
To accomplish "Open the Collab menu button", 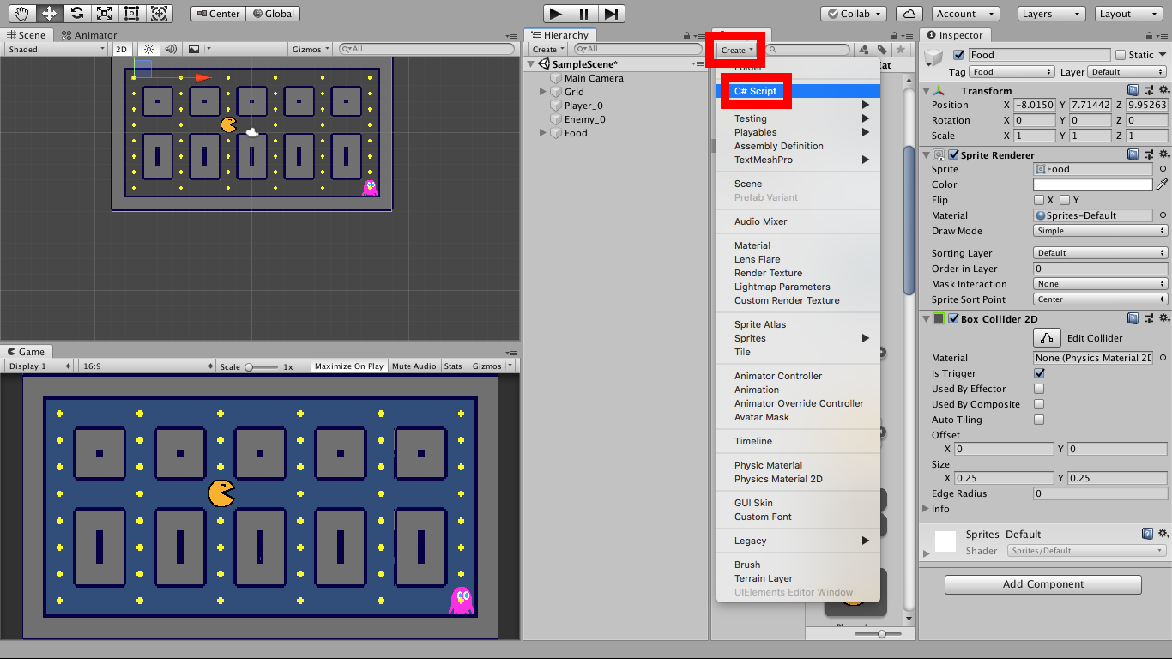I will [x=854, y=14].
